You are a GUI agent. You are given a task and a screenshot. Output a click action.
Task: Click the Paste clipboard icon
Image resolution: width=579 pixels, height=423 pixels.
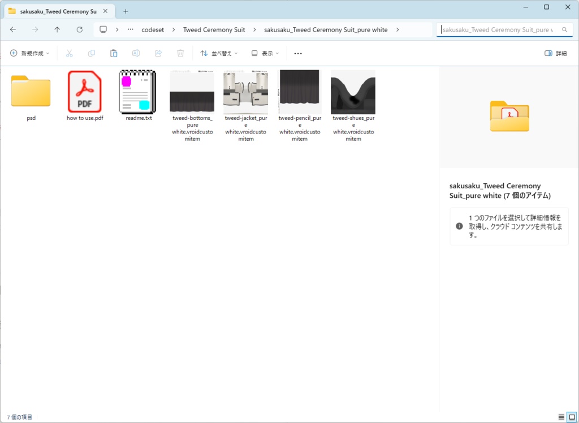click(114, 53)
